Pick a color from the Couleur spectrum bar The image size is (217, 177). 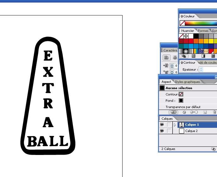tap(201, 23)
